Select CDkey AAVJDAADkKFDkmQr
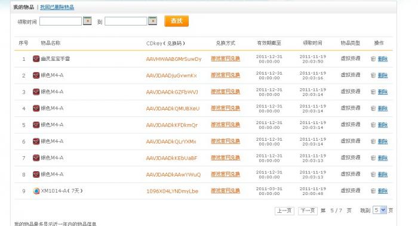Viewport: 418px width, 226px height. pos(172,125)
